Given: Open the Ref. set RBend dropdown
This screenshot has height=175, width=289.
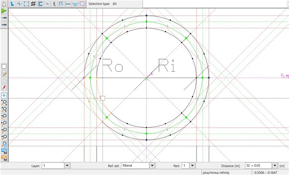Looking at the screenshot, I should pos(152,166).
